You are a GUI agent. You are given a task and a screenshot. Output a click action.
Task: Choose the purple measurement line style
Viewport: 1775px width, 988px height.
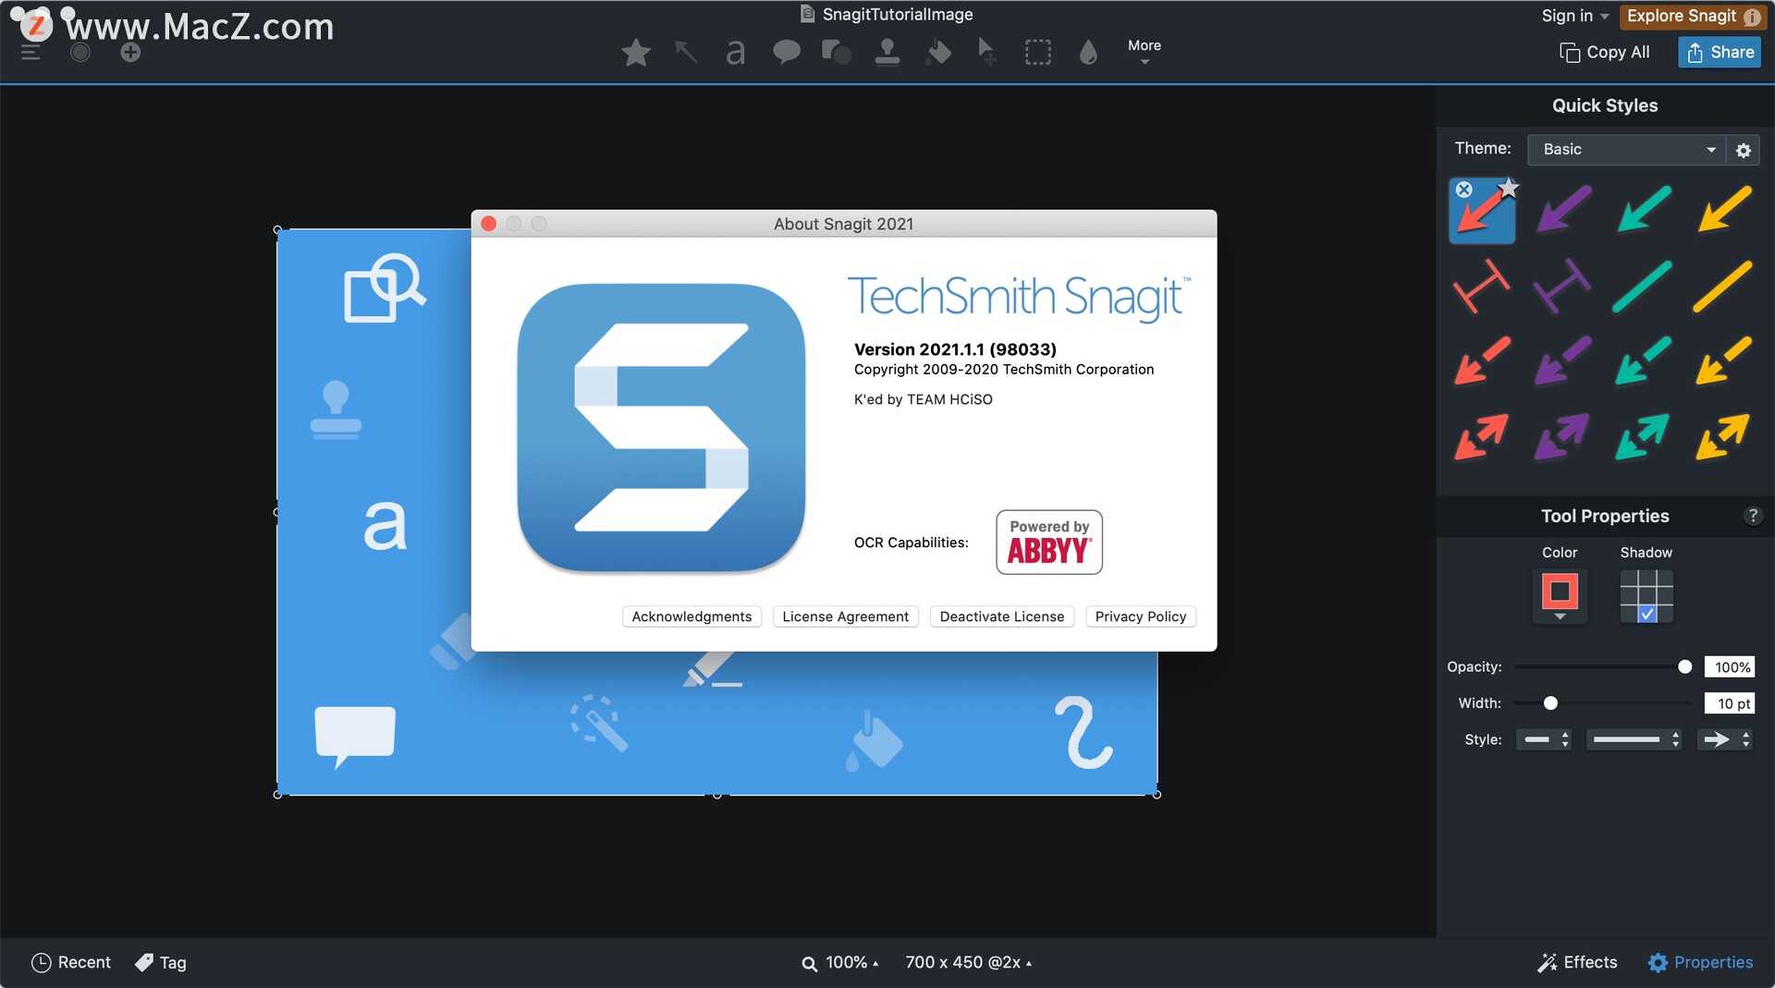click(x=1562, y=287)
